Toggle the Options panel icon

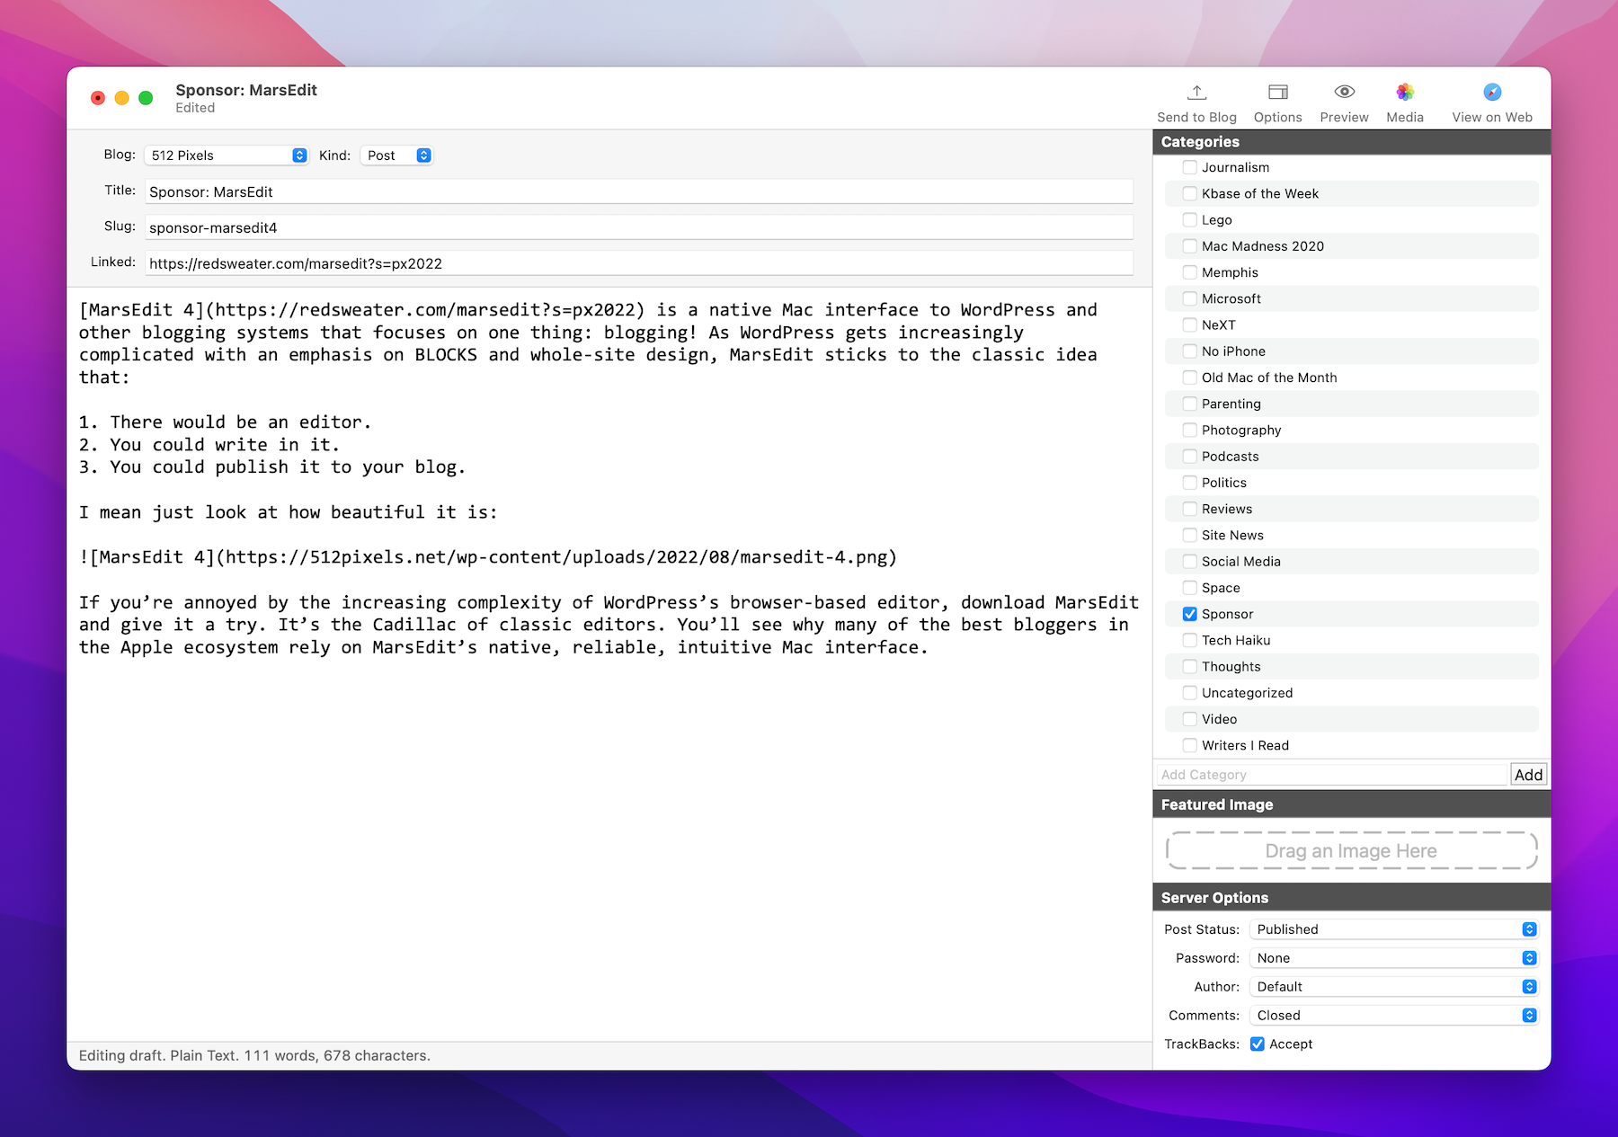(x=1277, y=93)
